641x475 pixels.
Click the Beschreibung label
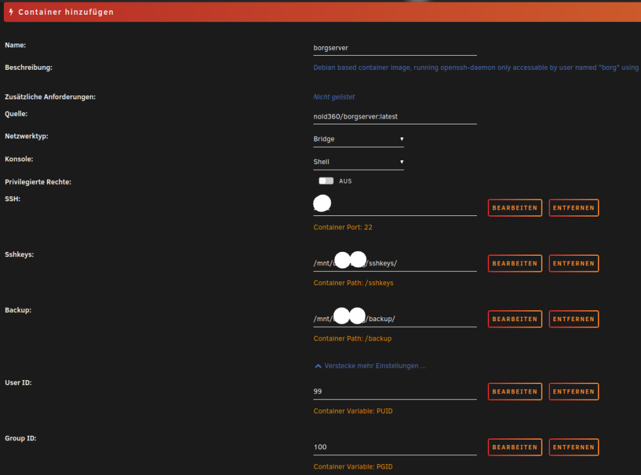(29, 67)
